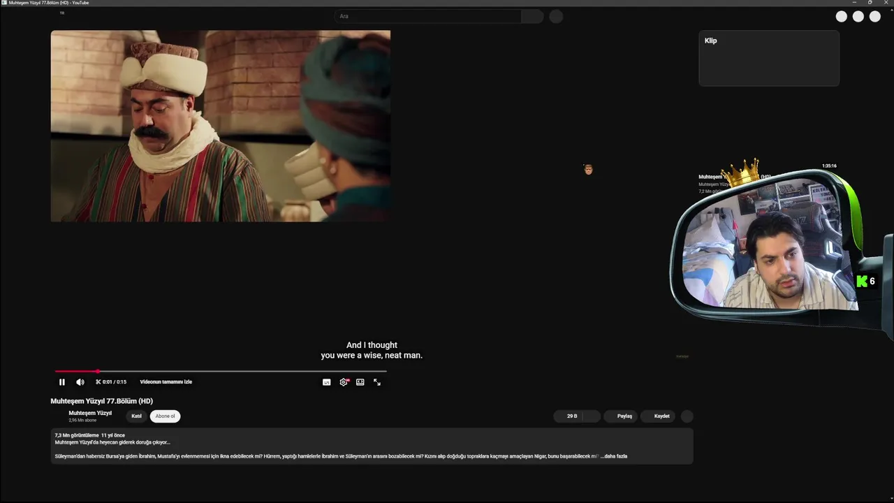The image size is (894, 503).
Task: Click the '2,96 Mn abone' subscriber count
Action: point(82,421)
